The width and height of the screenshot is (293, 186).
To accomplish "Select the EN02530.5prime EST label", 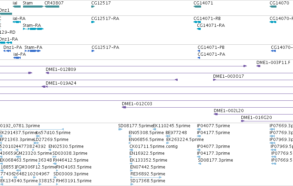I will point(66,146).
